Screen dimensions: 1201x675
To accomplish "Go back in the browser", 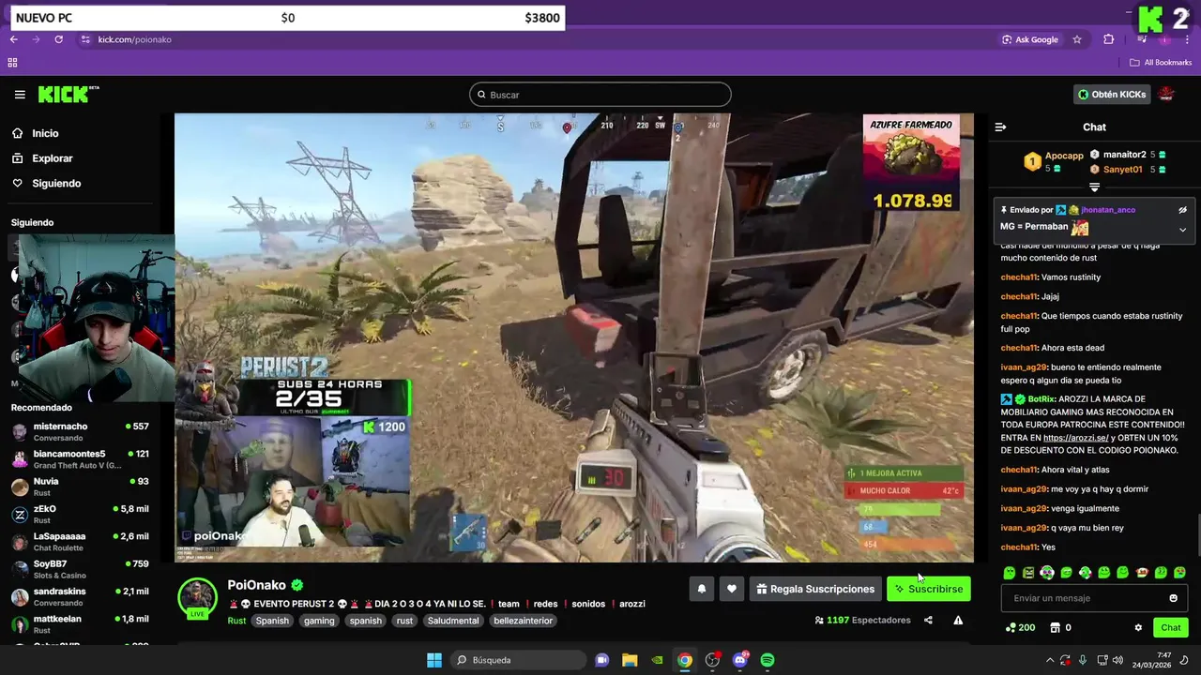I will coord(13,39).
